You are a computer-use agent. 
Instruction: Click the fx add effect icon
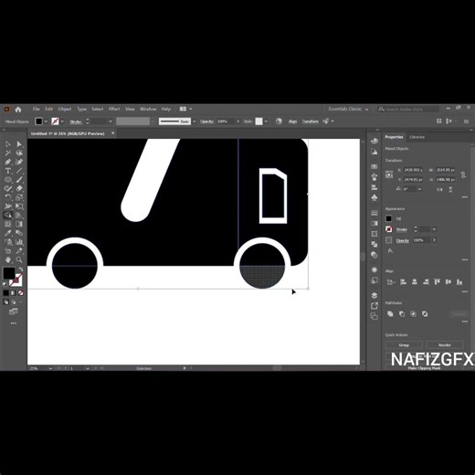coord(390,250)
